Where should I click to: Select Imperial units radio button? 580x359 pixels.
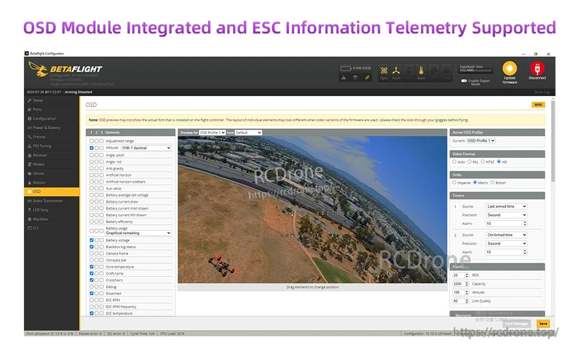tap(454, 182)
